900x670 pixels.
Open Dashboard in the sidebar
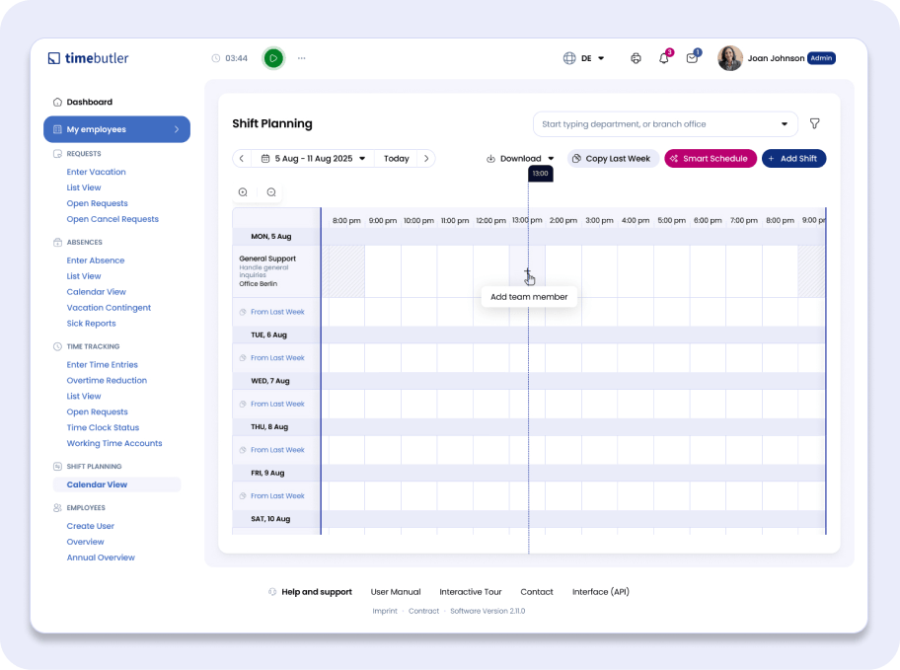(89, 102)
